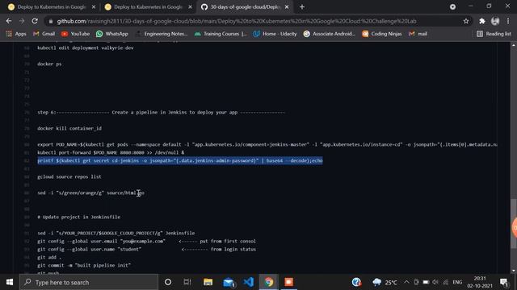Open the Gmail bookmark
The height and width of the screenshot is (290, 517).
click(x=44, y=34)
